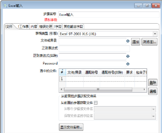Click the table scrollbar right arrow
This screenshot has height=133, width=162.
coord(144,90)
